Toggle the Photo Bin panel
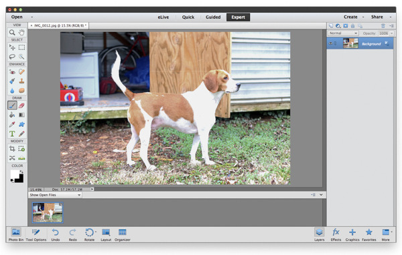The height and width of the screenshot is (255, 402). coord(16,234)
